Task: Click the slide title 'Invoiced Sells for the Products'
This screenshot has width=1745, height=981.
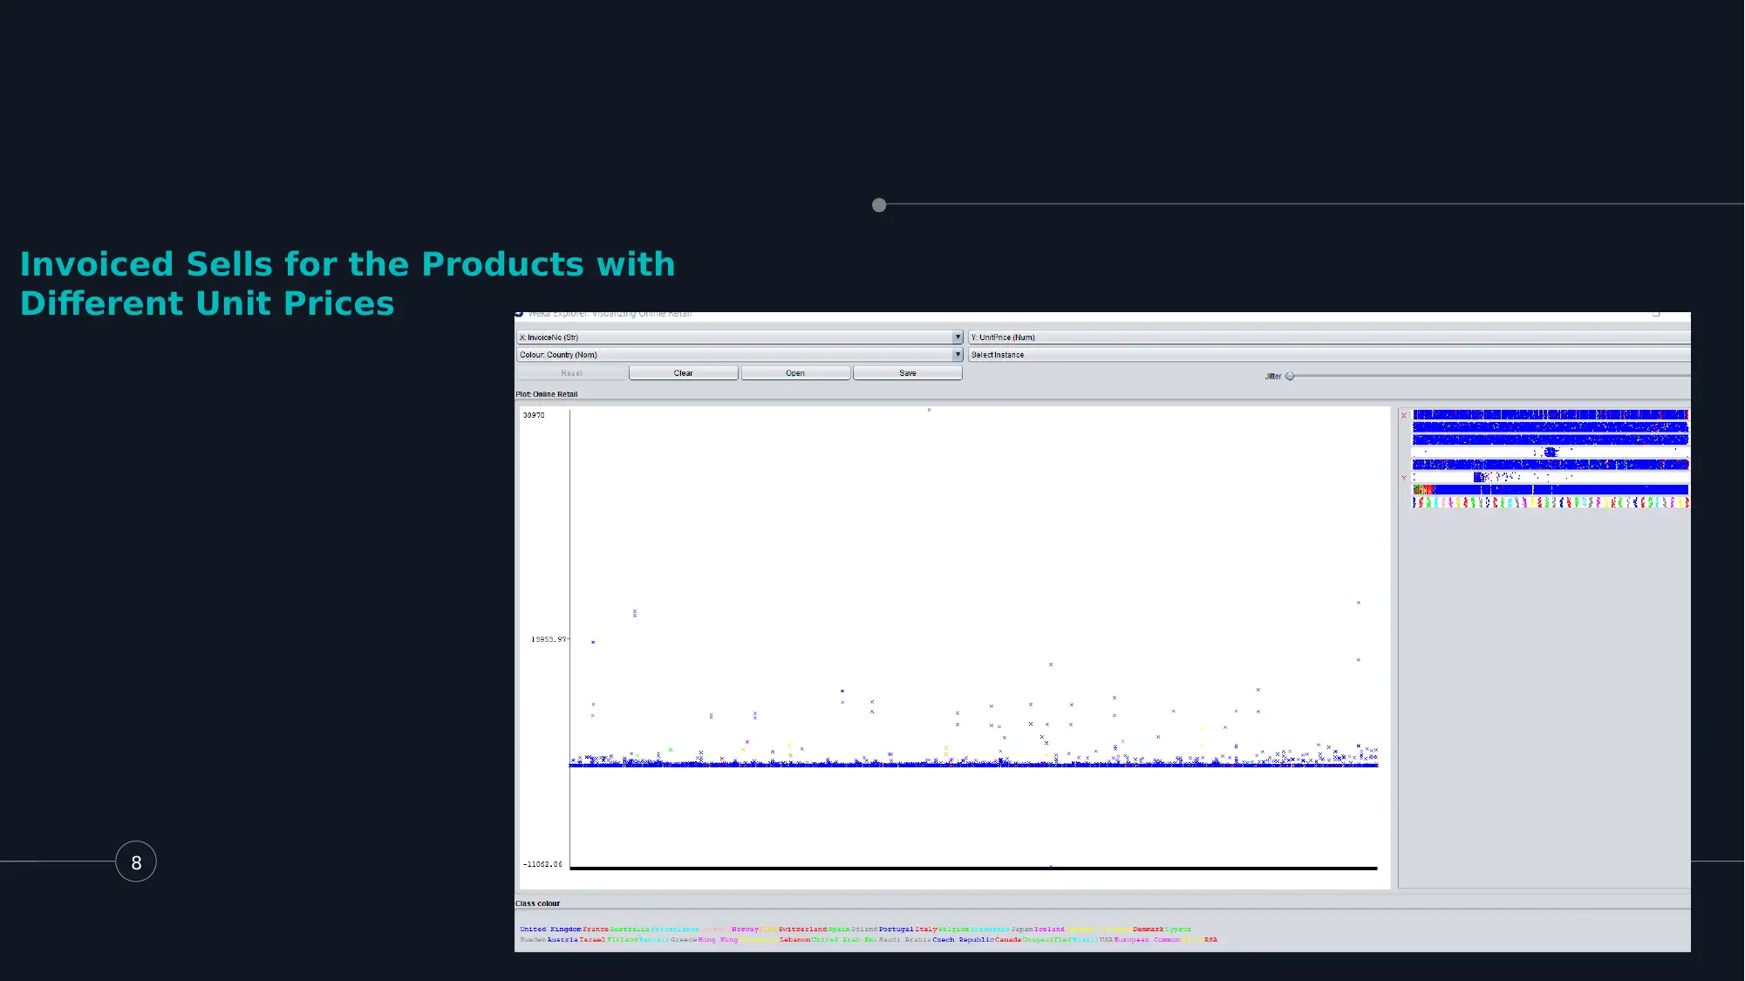Action: 302,264
